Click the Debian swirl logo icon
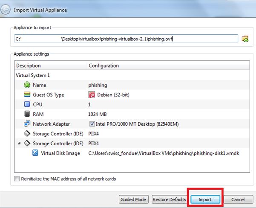Screen dimensions: 256x208 (x=92, y=95)
